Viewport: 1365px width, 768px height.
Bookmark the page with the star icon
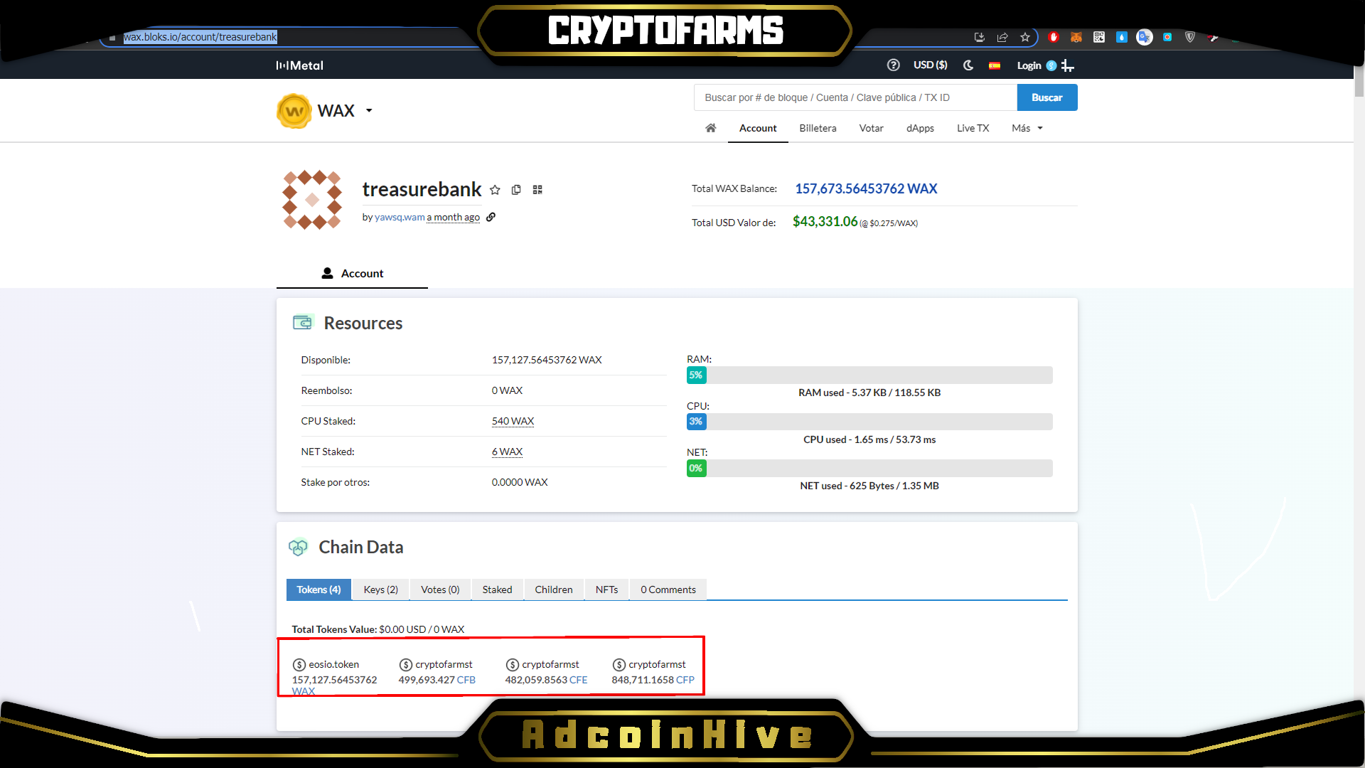pos(1025,37)
